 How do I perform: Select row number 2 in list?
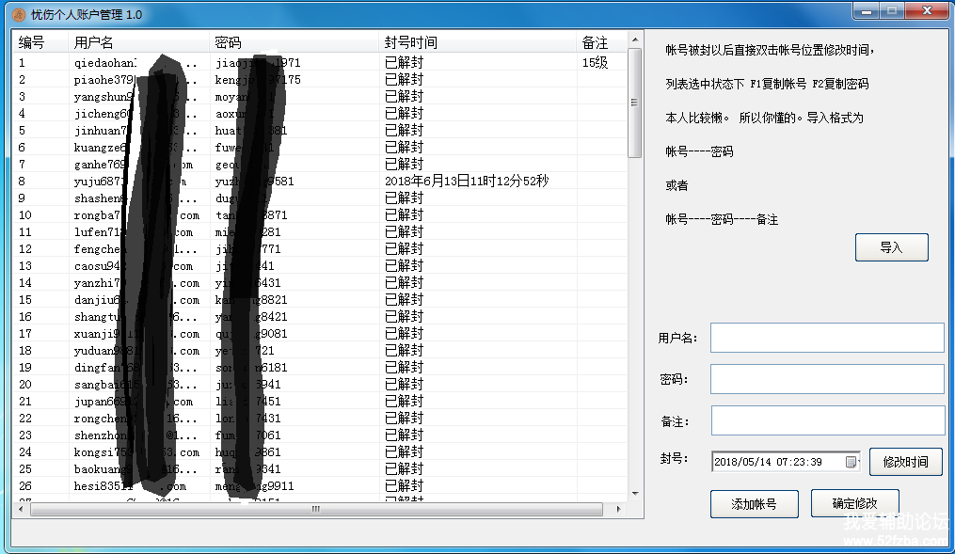(x=320, y=80)
